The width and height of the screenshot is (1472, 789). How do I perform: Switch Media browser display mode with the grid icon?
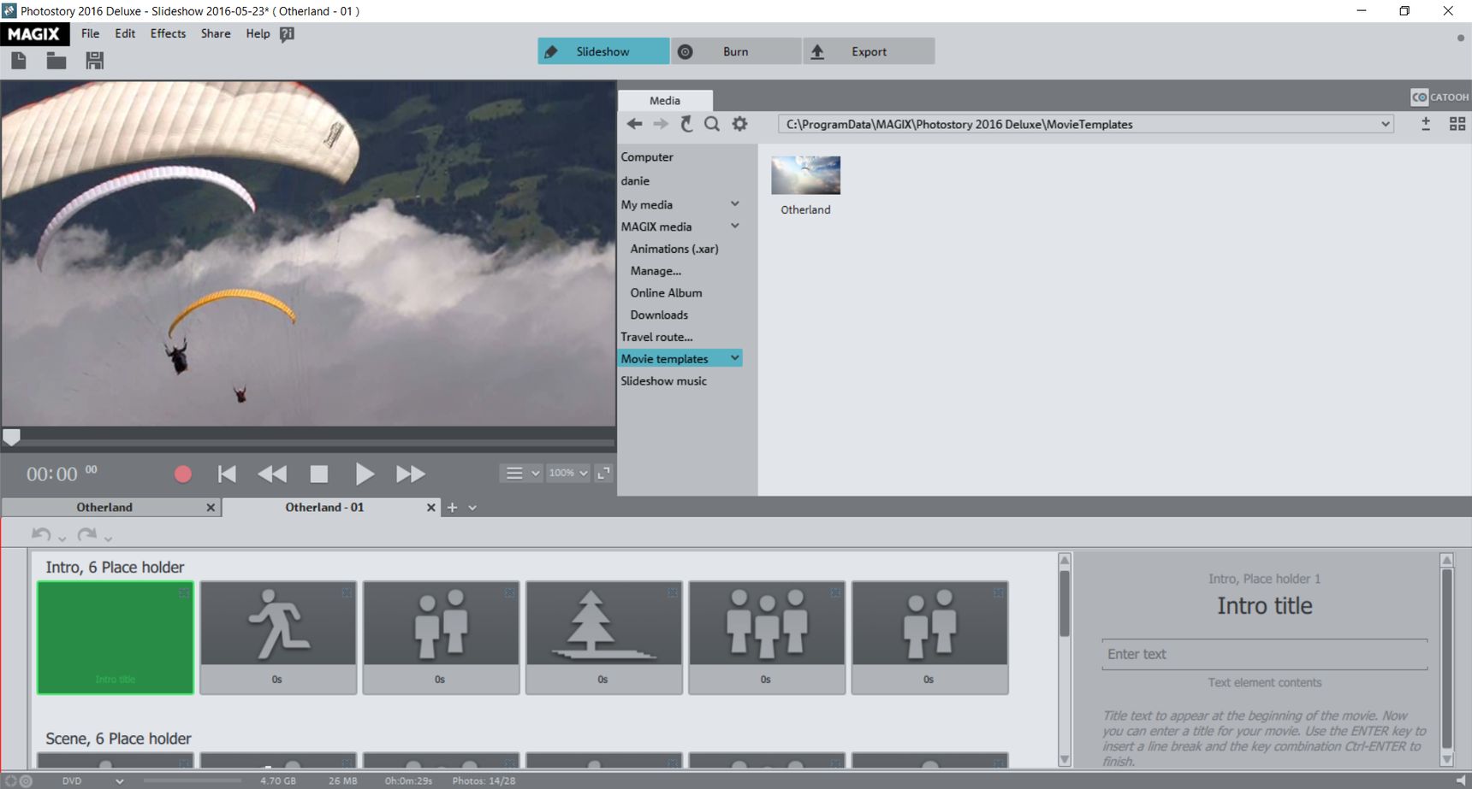(1457, 124)
